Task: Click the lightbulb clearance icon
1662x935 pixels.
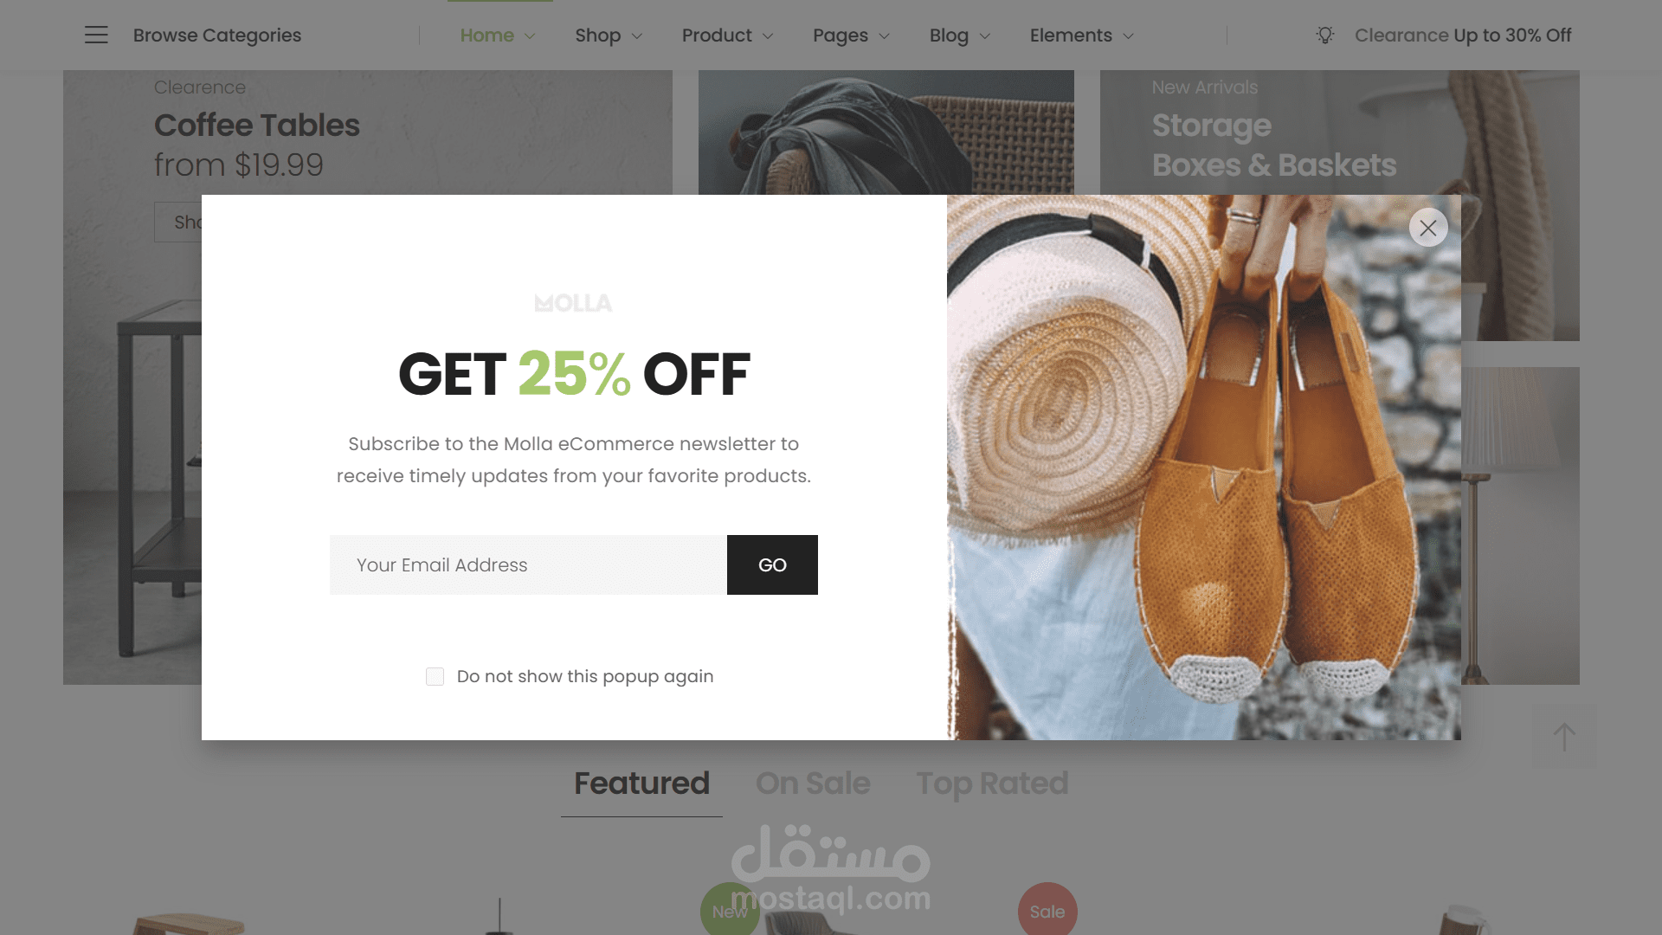Action: click(1324, 35)
